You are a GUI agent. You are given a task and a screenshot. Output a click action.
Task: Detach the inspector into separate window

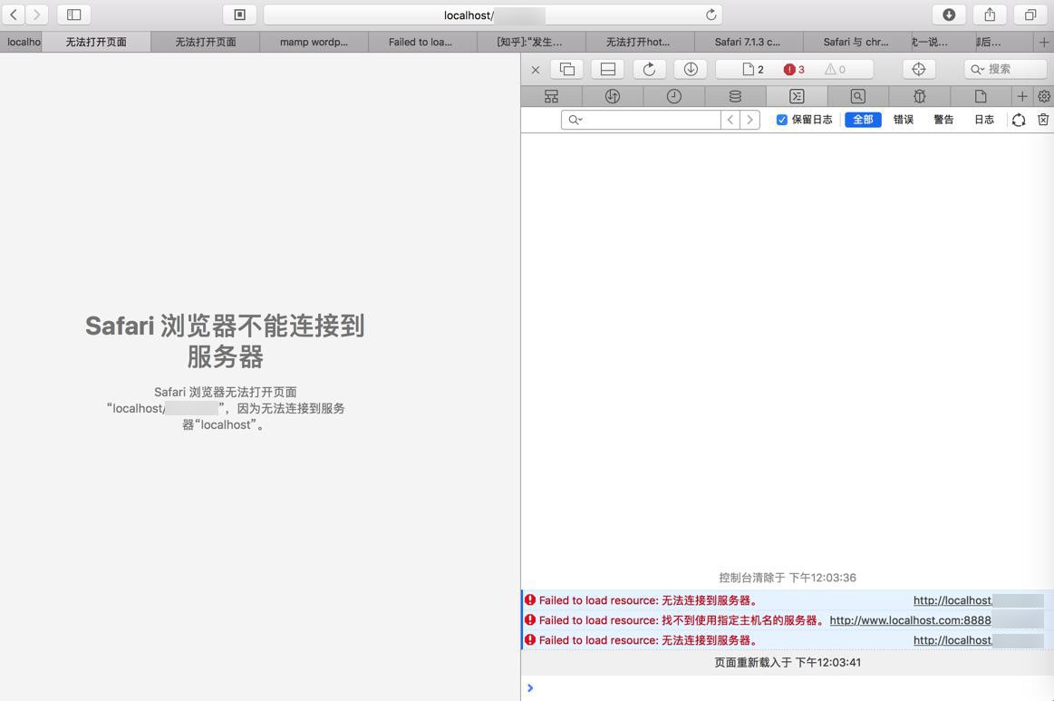pyautogui.click(x=567, y=69)
